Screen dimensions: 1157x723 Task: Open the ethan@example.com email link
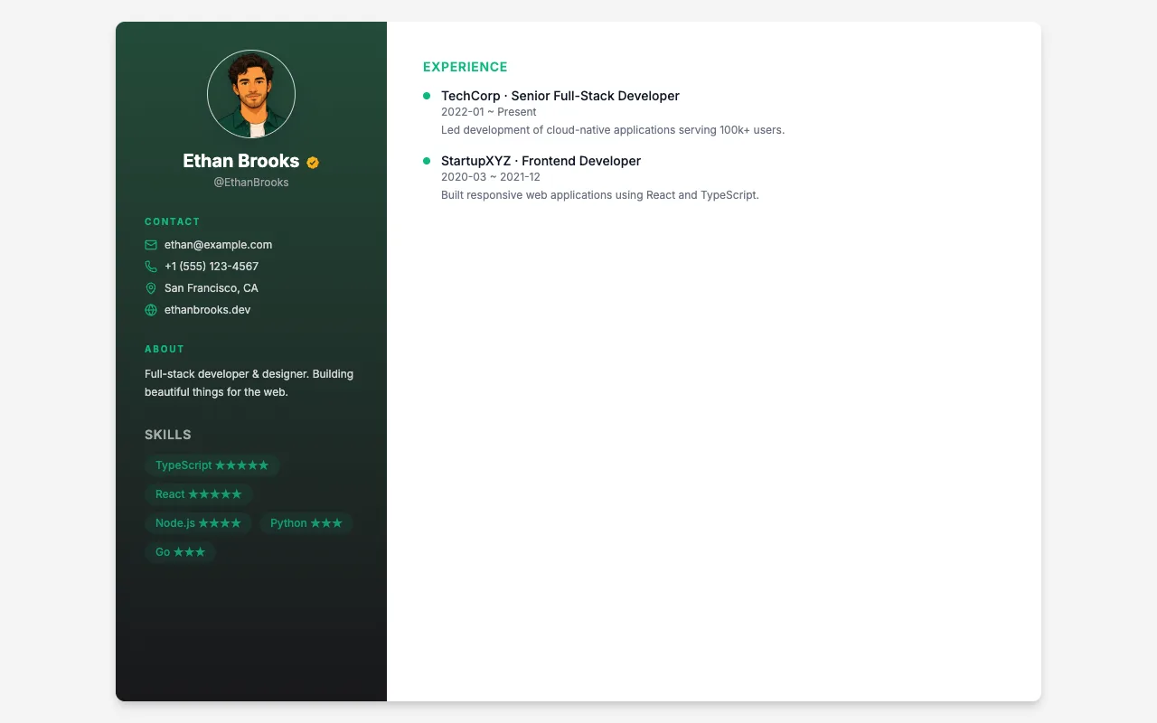(x=218, y=245)
